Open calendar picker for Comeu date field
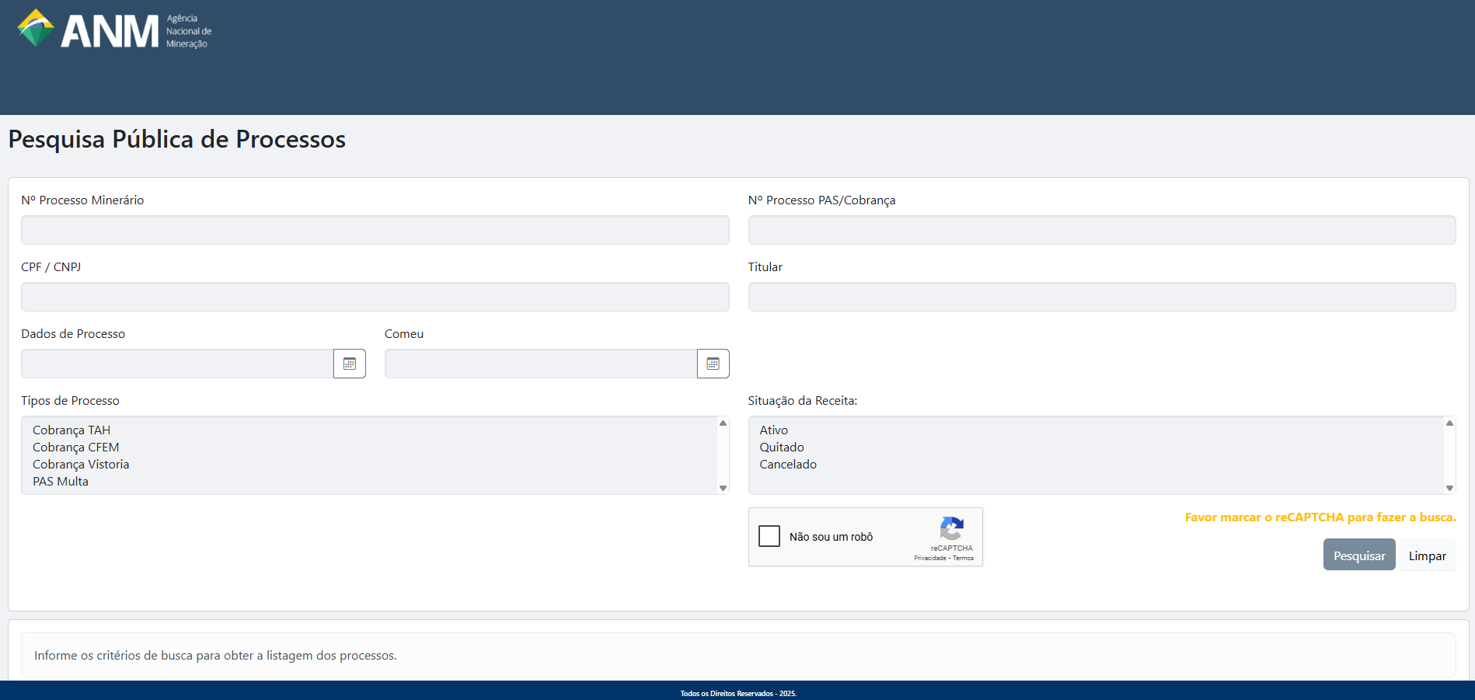Screen dimensions: 1475x700 [x=713, y=364]
